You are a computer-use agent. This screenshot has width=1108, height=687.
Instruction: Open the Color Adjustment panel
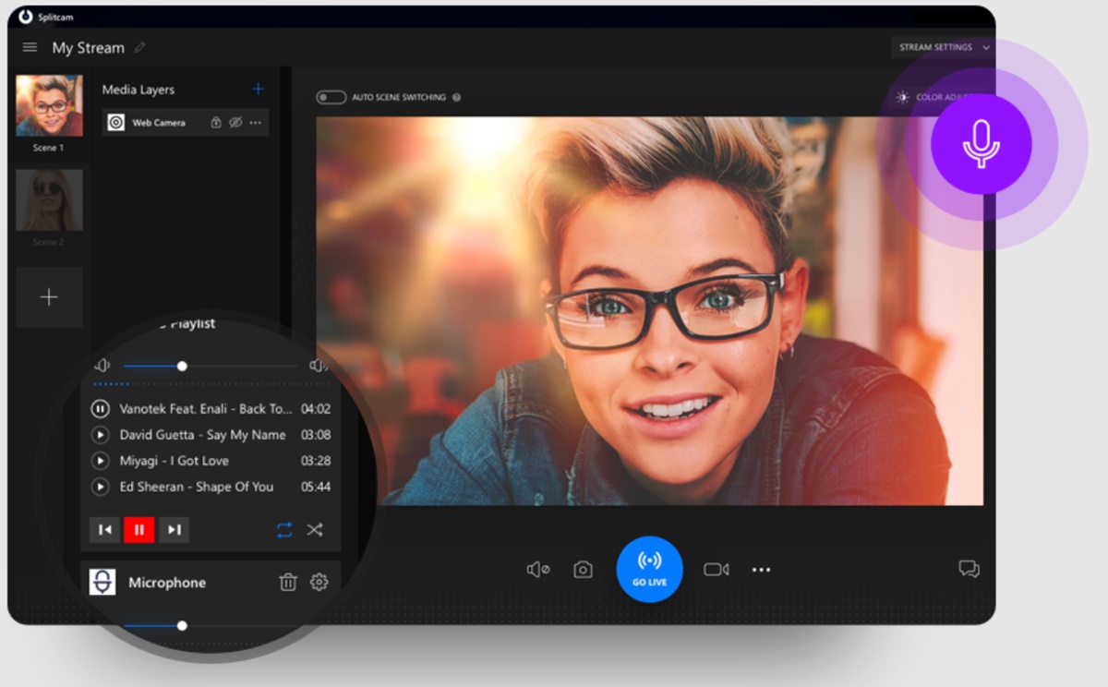pyautogui.click(x=934, y=97)
